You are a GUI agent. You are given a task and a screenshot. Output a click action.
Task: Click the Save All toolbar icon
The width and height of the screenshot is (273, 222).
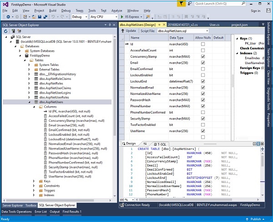click(x=45, y=17)
